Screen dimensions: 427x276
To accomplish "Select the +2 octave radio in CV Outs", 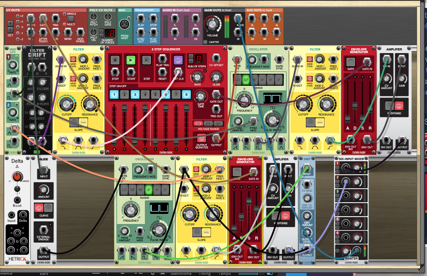I will tap(18, 16).
